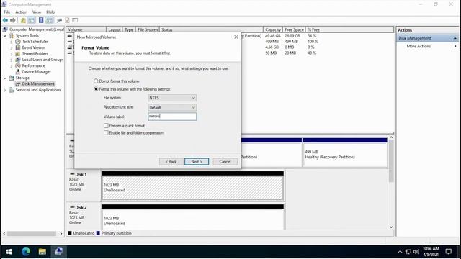461x259 pixels.
Task: Click the % Free column header
Action: point(313,29)
